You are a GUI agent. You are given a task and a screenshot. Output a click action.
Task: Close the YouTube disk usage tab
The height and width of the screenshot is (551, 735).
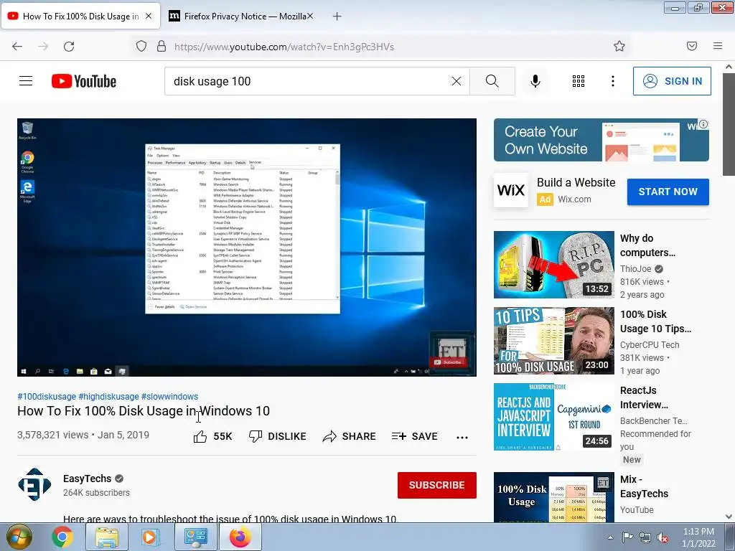pyautogui.click(x=149, y=16)
